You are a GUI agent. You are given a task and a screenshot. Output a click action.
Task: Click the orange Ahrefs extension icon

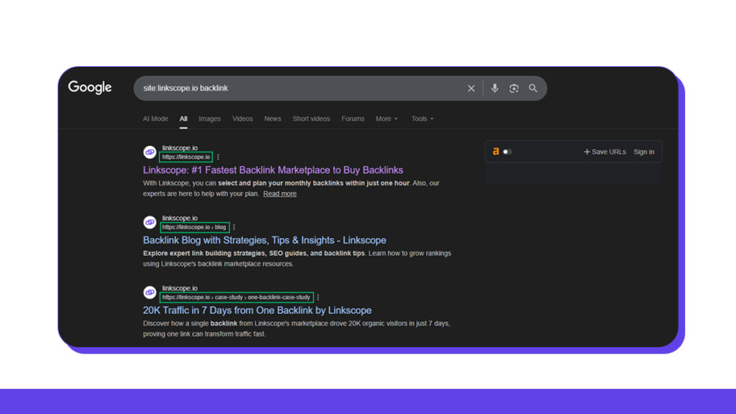496,151
